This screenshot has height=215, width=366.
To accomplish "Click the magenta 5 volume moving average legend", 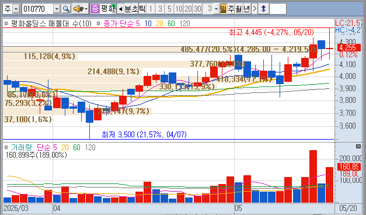I will click(55, 147).
